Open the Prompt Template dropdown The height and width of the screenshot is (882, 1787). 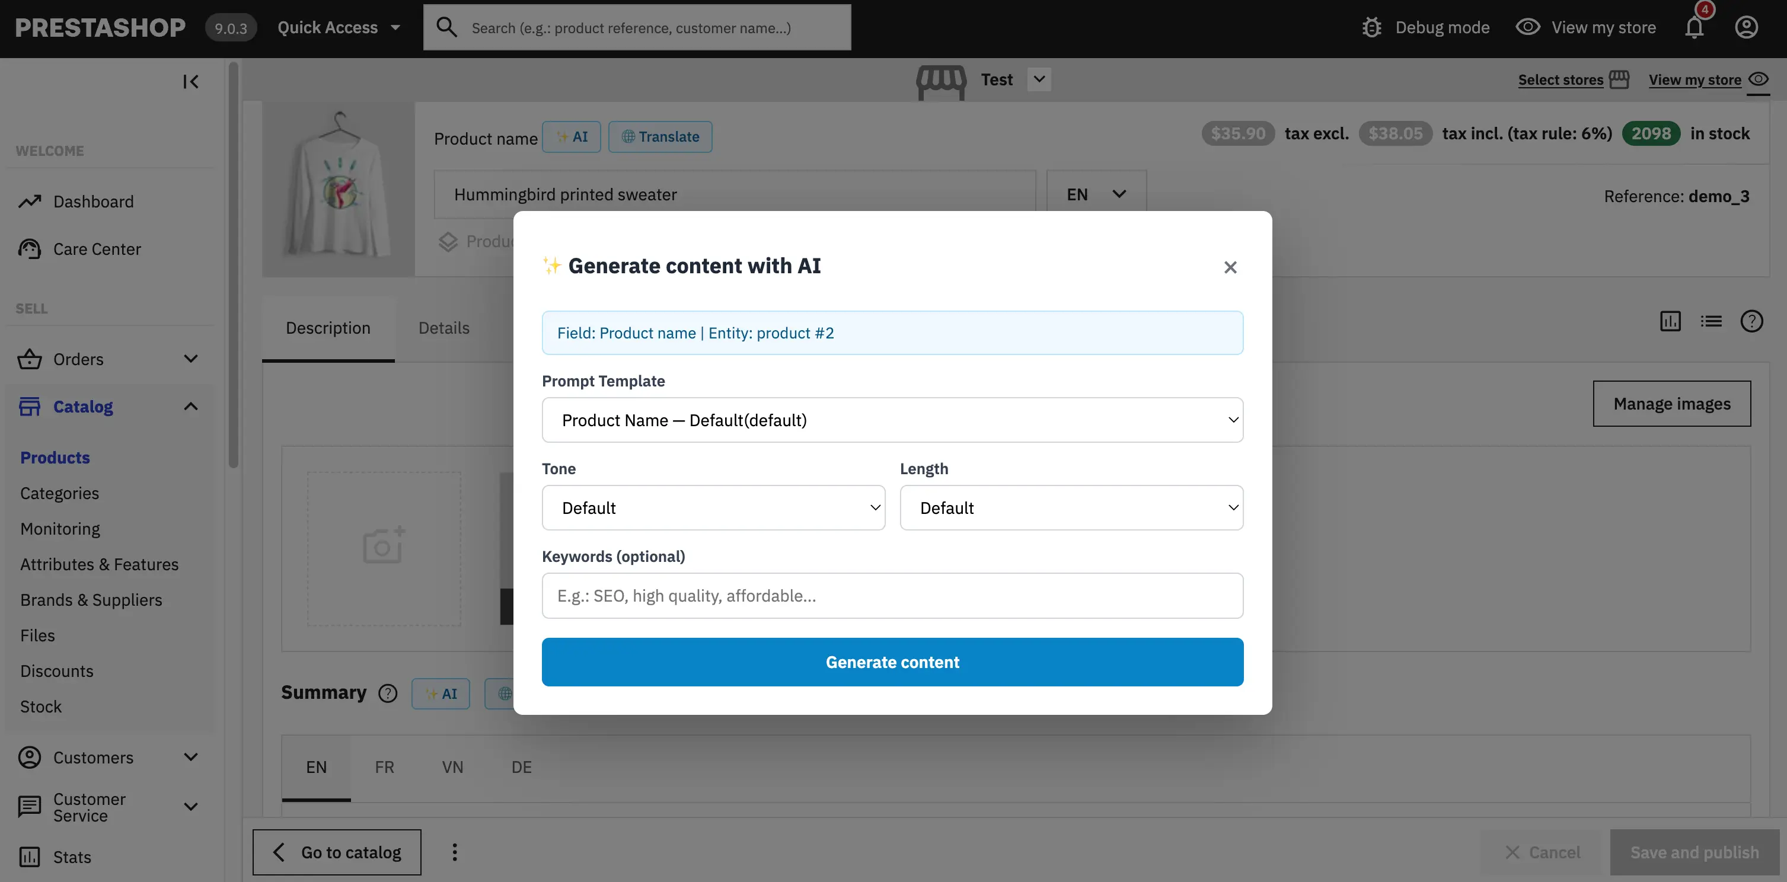click(892, 420)
